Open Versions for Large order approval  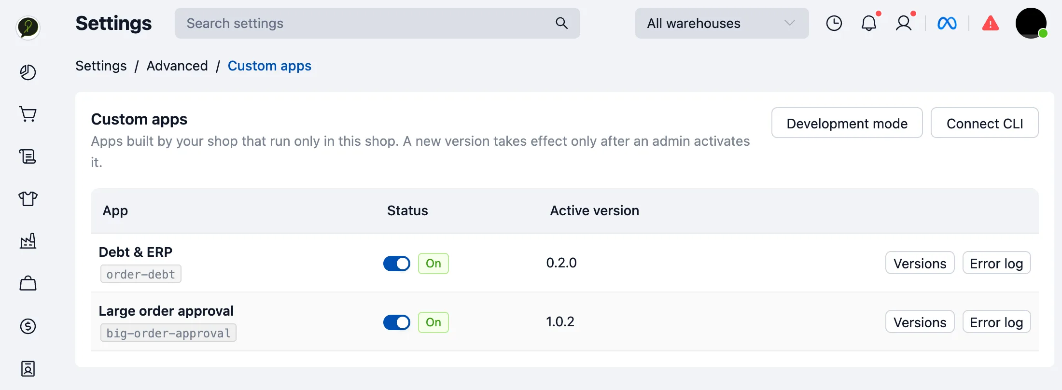pos(920,321)
